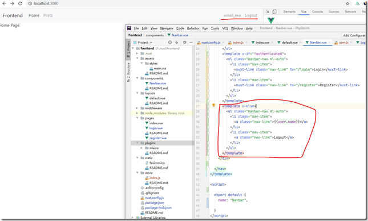The width and height of the screenshot is (368, 221).
Task: Click components breadcrumb in navigation bar
Action: (x=155, y=35)
